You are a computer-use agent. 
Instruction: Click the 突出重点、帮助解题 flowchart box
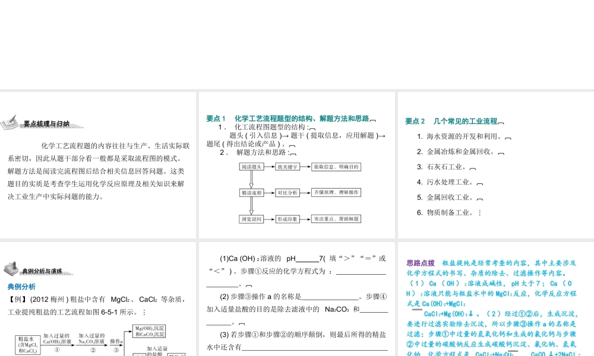336,219
